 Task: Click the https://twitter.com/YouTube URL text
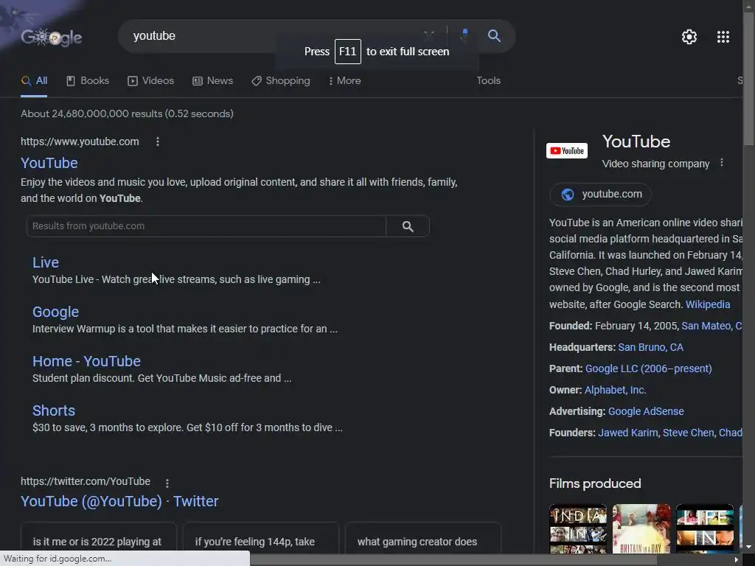(x=86, y=481)
